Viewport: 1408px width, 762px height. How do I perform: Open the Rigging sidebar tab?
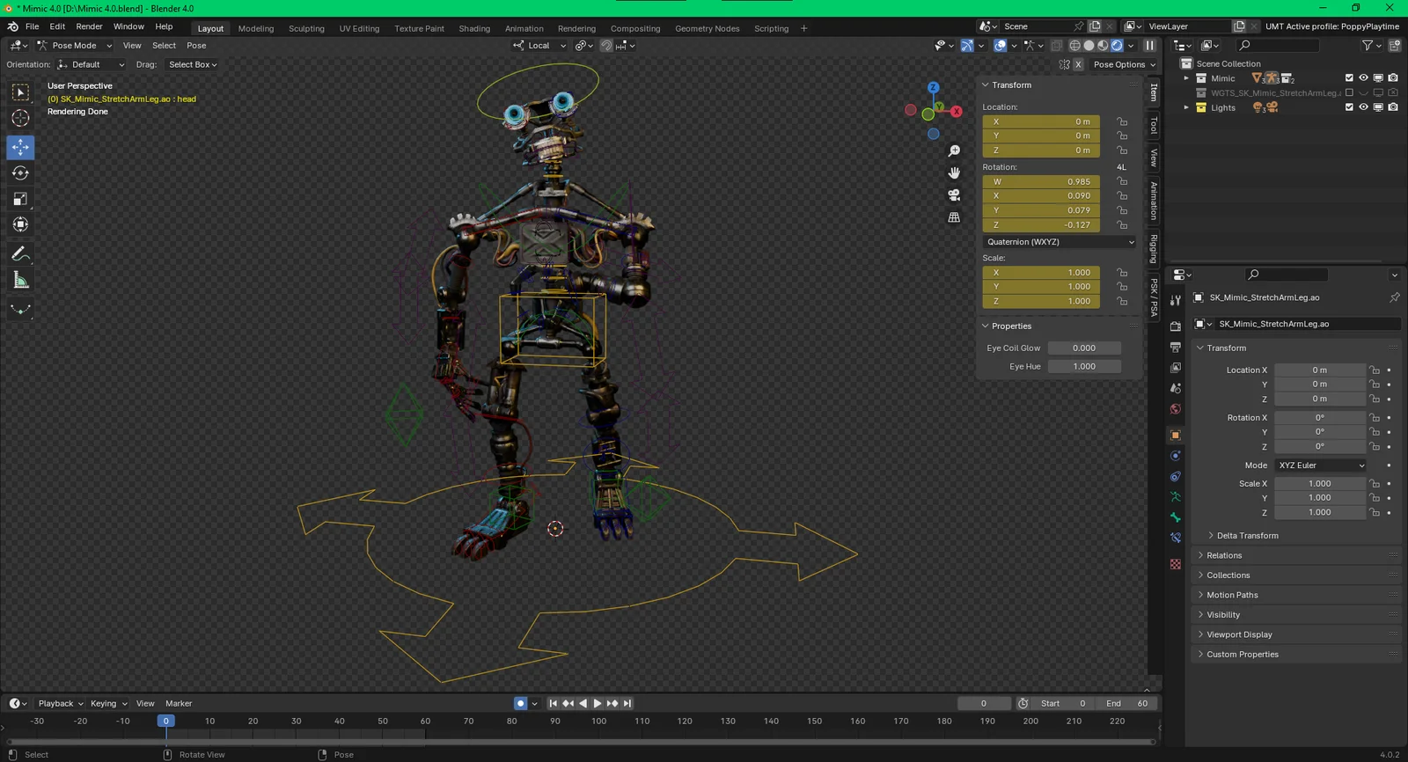point(1154,249)
